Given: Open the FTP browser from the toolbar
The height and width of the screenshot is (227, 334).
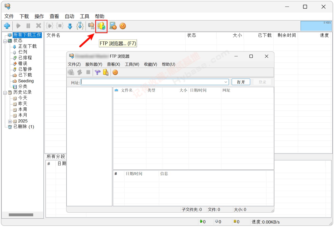Looking at the screenshot, I should pyautogui.click(x=101, y=26).
